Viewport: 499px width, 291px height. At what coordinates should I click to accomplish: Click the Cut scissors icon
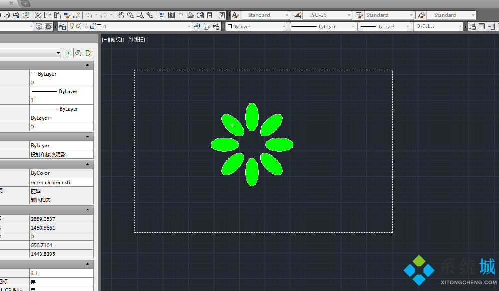point(38,15)
